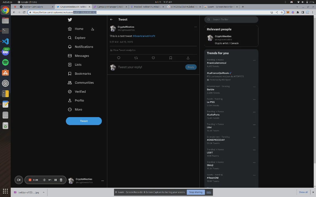
Task: Open View Tweet analytics
Action: [x=123, y=50]
